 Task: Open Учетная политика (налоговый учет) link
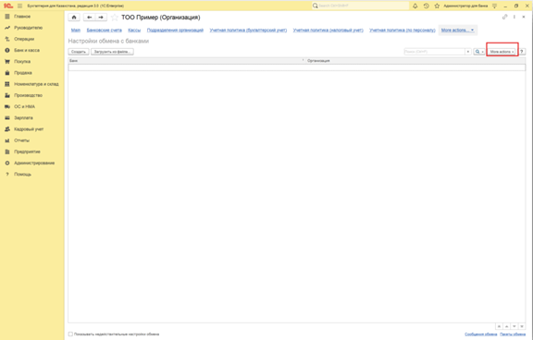[328, 30]
